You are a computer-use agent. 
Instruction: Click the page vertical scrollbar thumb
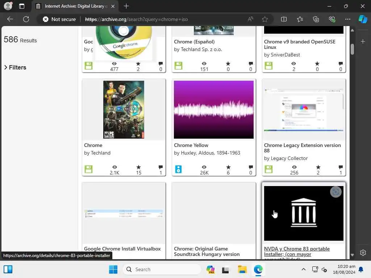click(352, 49)
